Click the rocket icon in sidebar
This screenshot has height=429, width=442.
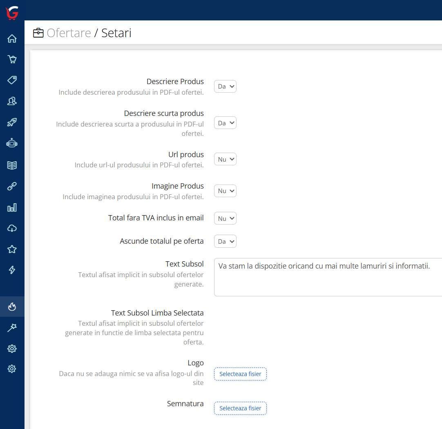click(x=12, y=122)
